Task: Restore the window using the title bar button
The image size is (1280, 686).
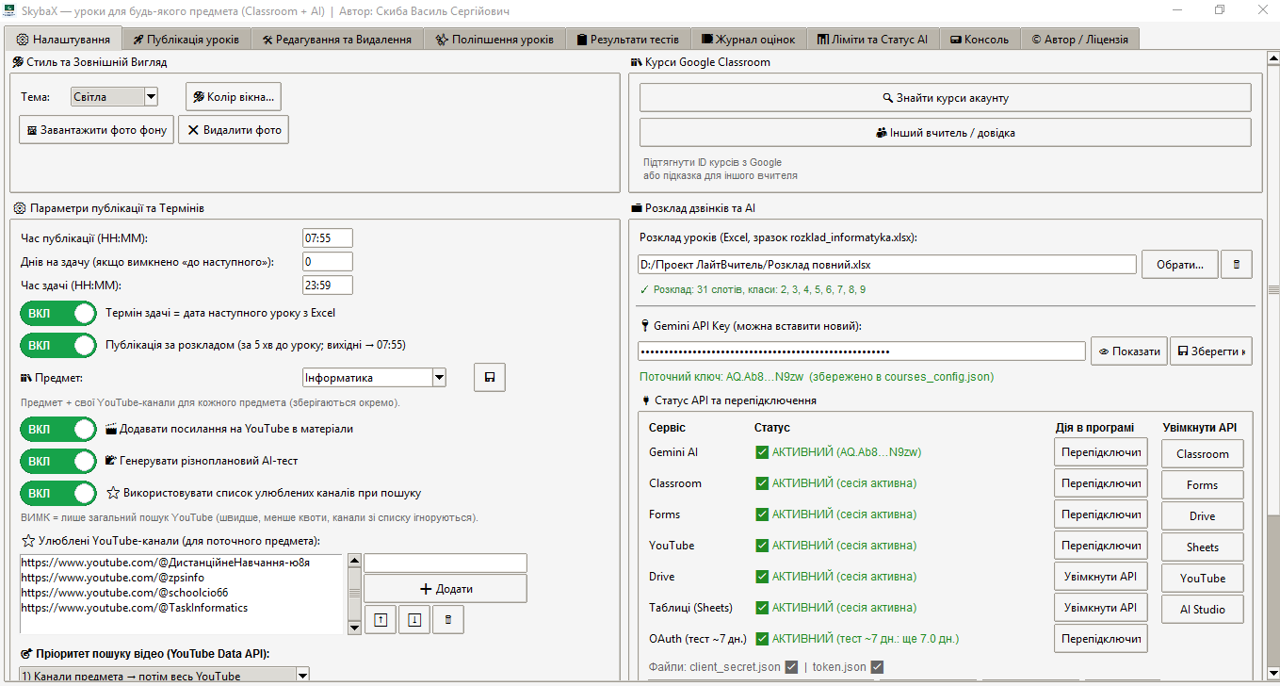Action: click(x=1220, y=9)
